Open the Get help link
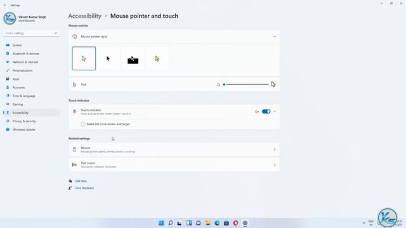This screenshot has width=406, height=228. (81, 181)
